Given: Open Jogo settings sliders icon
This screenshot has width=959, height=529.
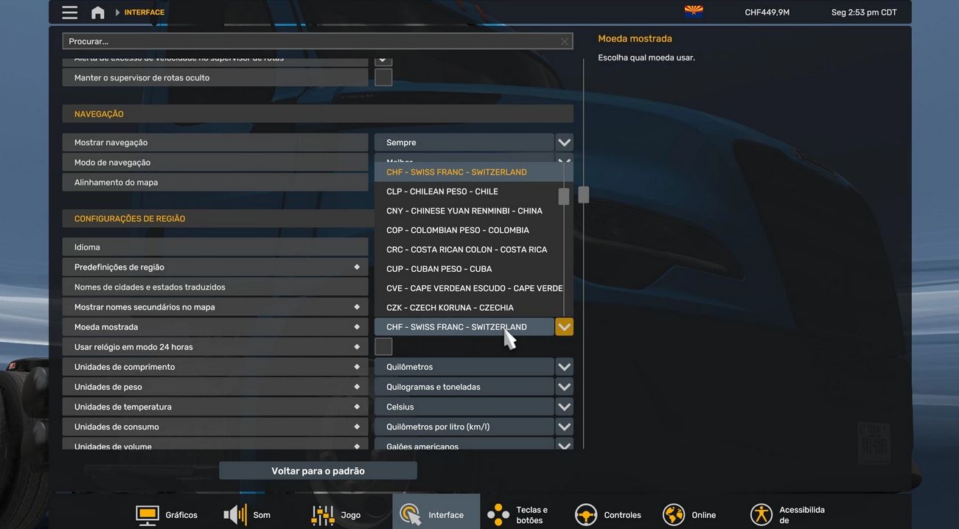Looking at the screenshot, I should click(x=323, y=515).
